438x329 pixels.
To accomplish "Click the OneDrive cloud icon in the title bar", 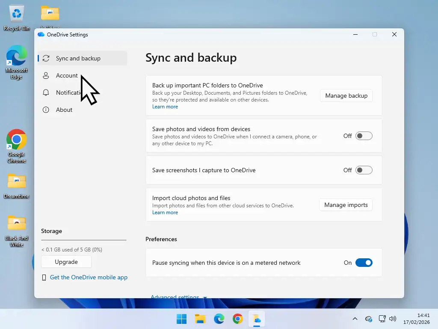I will pos(41,34).
